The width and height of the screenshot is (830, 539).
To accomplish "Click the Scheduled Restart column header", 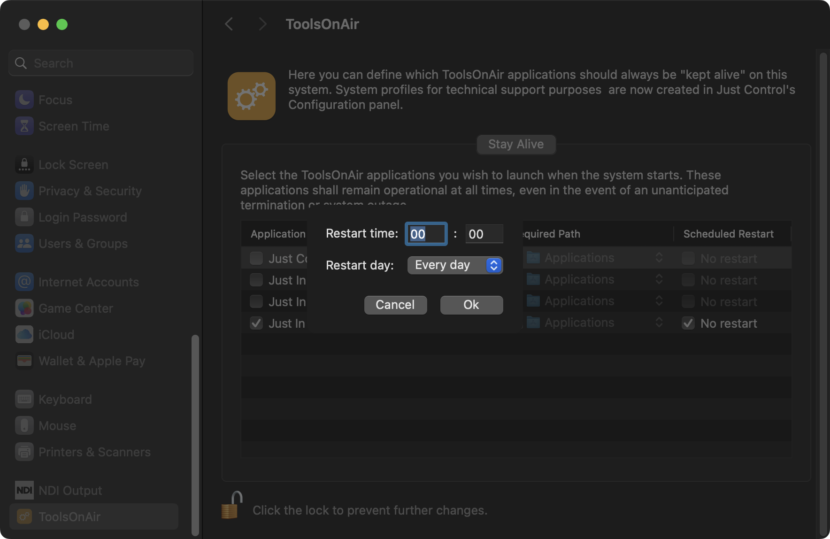I will pyautogui.click(x=728, y=234).
